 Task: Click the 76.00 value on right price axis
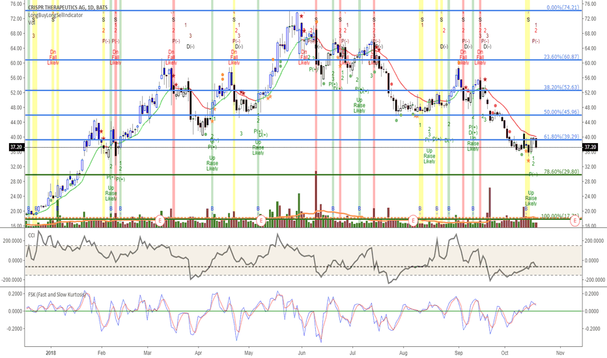pyautogui.click(x=590, y=4)
